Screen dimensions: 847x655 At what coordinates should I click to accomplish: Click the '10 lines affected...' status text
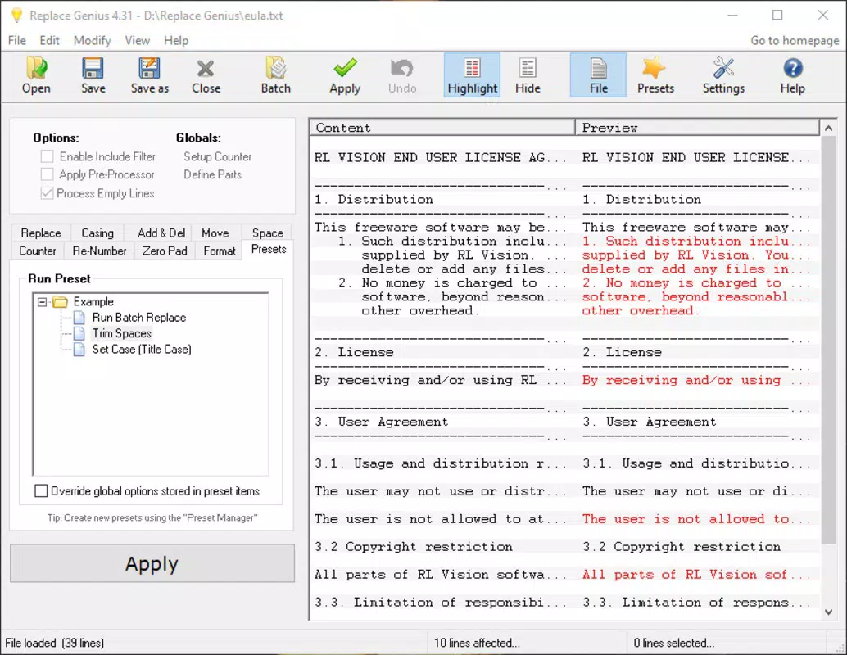[477, 643]
